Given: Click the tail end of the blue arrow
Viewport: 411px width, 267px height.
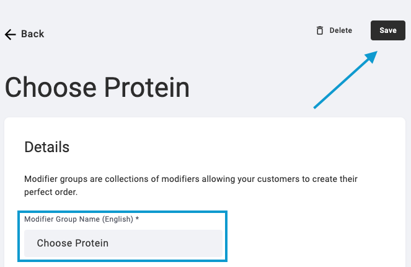Looking at the screenshot, I should pos(316,107).
